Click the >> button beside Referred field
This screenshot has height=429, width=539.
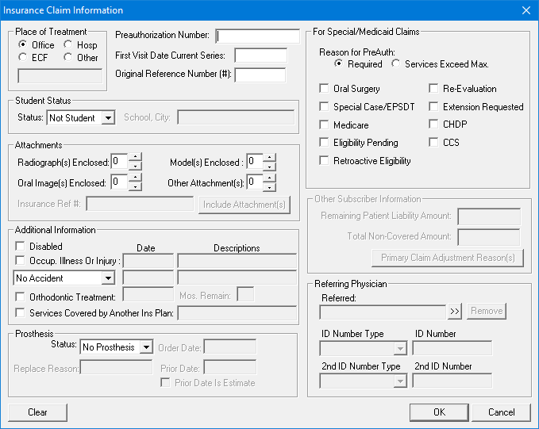pyautogui.click(x=455, y=311)
